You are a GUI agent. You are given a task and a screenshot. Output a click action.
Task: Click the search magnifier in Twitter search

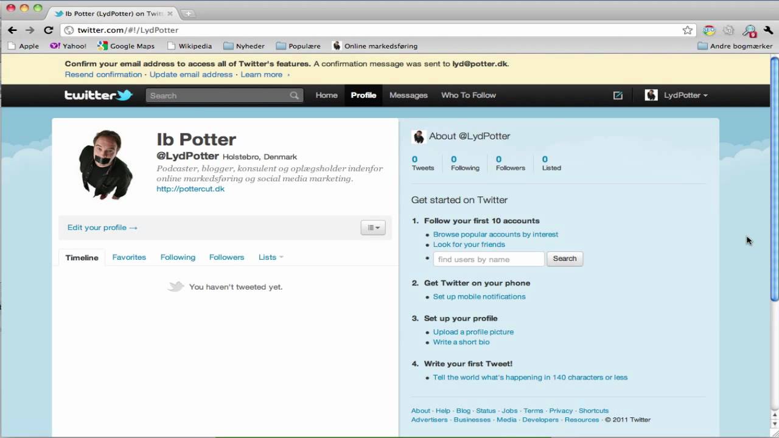click(x=295, y=96)
